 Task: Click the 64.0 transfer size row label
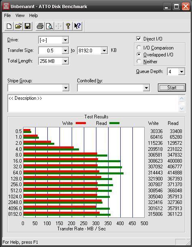click(17, 173)
